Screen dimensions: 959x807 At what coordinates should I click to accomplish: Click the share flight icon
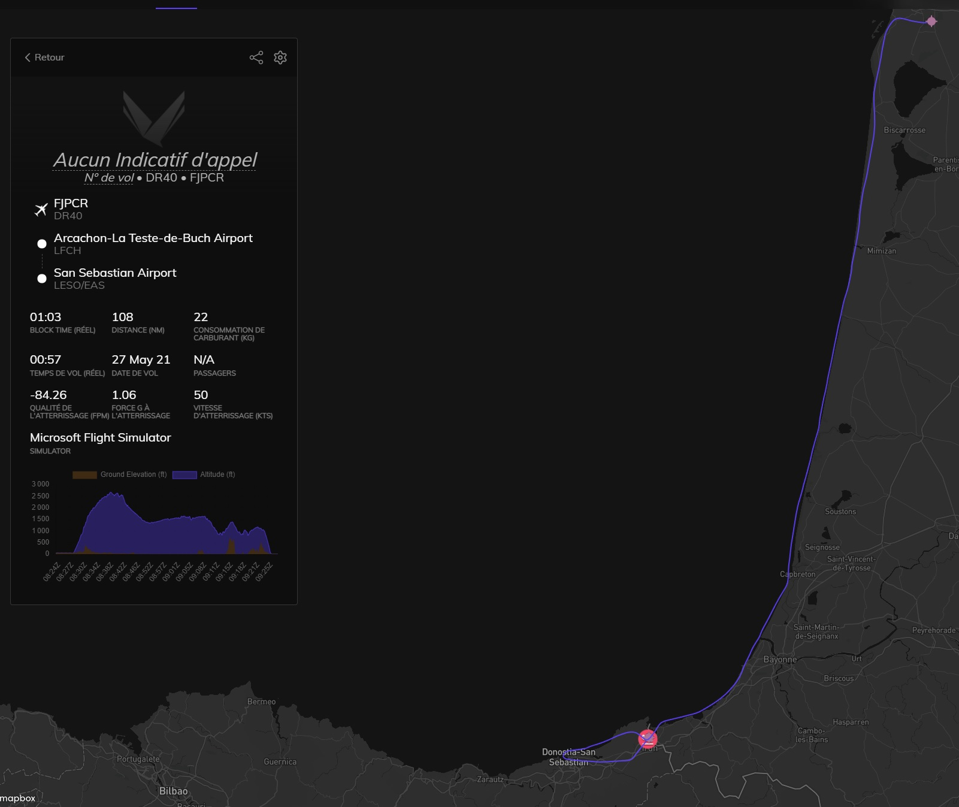256,58
